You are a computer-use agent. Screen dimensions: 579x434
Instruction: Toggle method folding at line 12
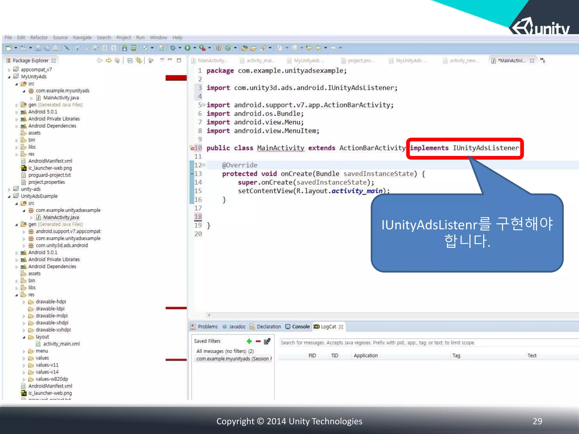point(204,165)
